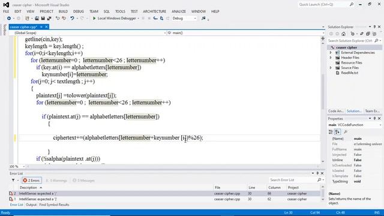Click the Properties panel Categorized view icon
The height and width of the screenshot is (216, 384).
[x=331, y=132]
